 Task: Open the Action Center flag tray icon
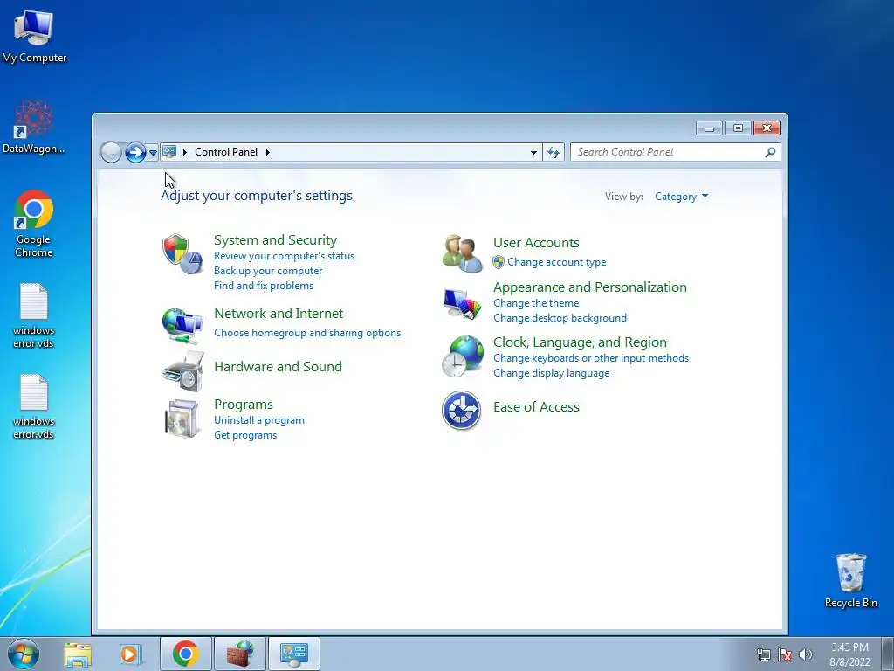(785, 654)
